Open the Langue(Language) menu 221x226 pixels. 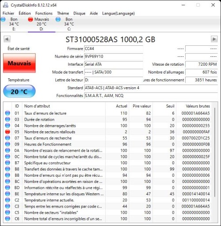click(118, 13)
